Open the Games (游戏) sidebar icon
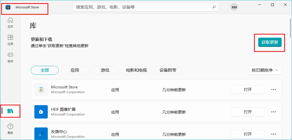 click(10, 57)
